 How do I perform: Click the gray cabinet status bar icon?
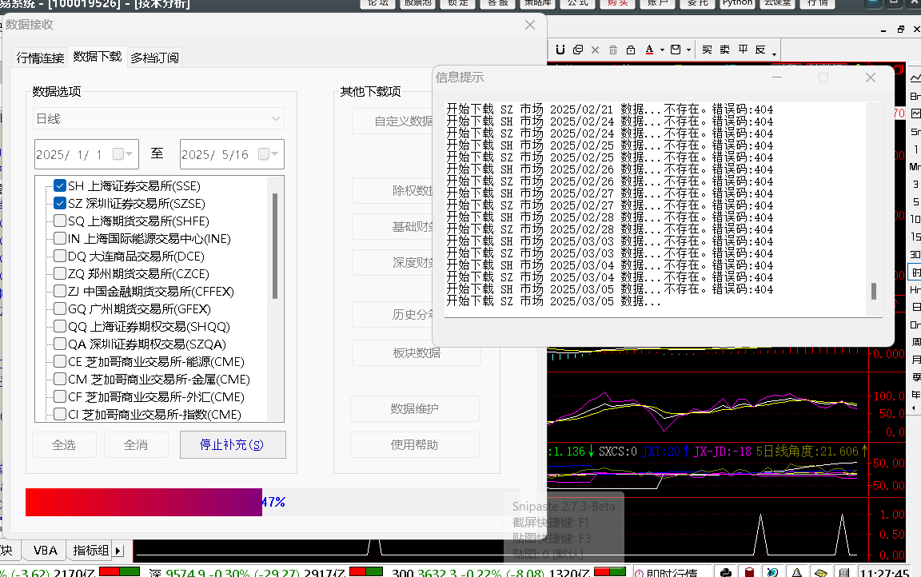pyautogui.click(x=844, y=572)
